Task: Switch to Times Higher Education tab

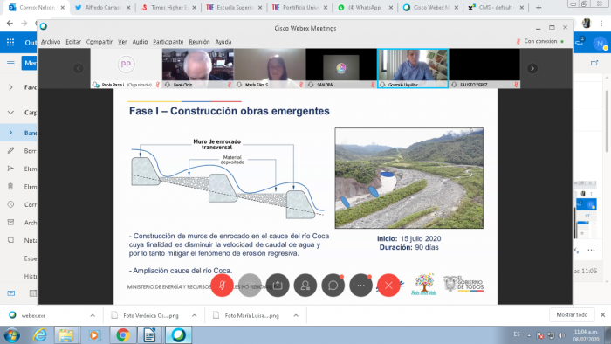Action: tap(168, 7)
